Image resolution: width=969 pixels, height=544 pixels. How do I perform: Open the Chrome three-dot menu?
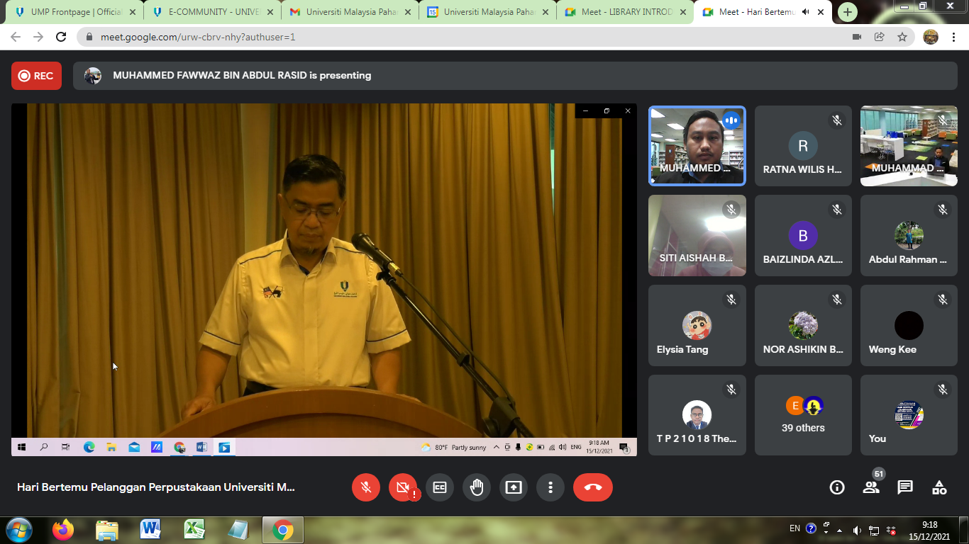[953, 37]
